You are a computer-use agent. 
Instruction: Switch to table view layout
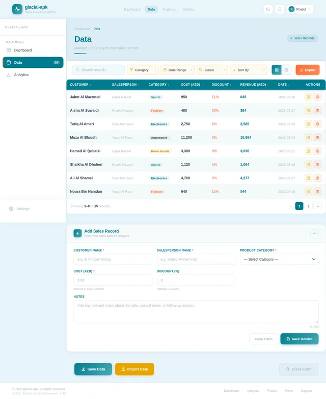(277, 70)
